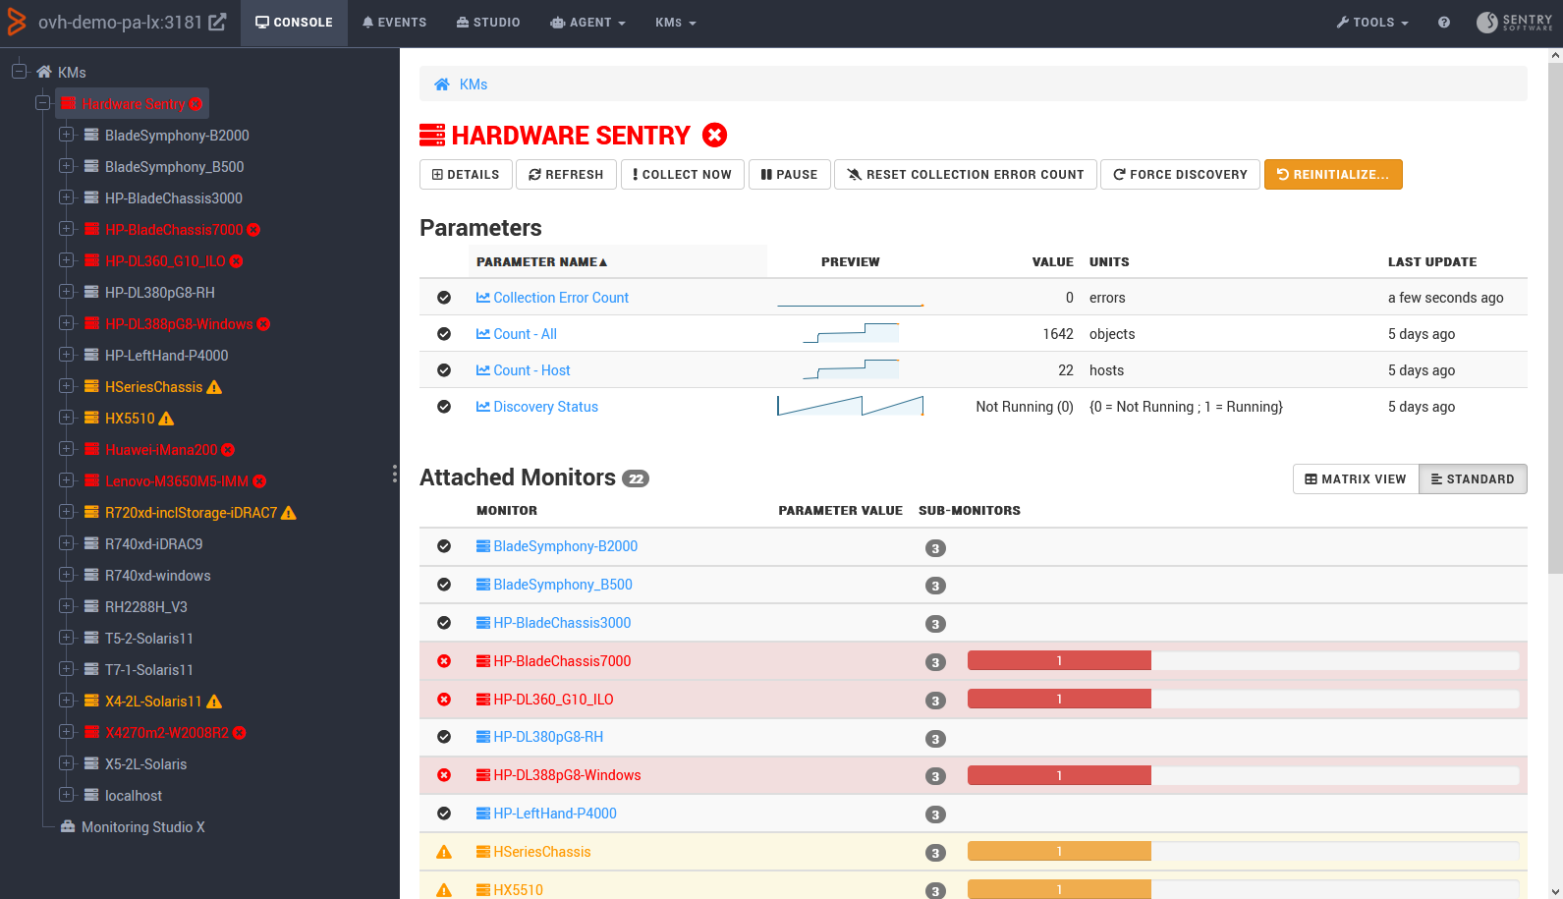Image resolution: width=1563 pixels, height=899 pixels.
Task: Expand the Huawei-iMana200 tree node
Action: tap(66, 449)
